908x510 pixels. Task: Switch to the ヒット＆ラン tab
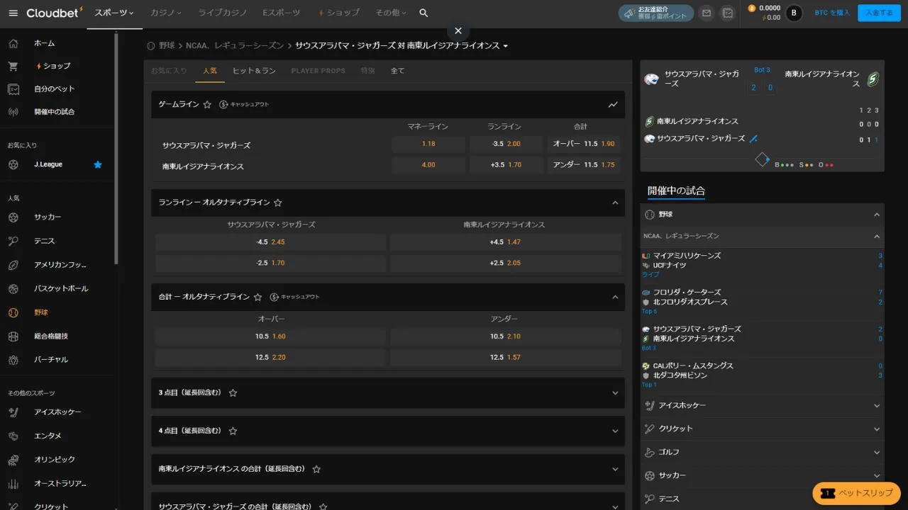254,71
